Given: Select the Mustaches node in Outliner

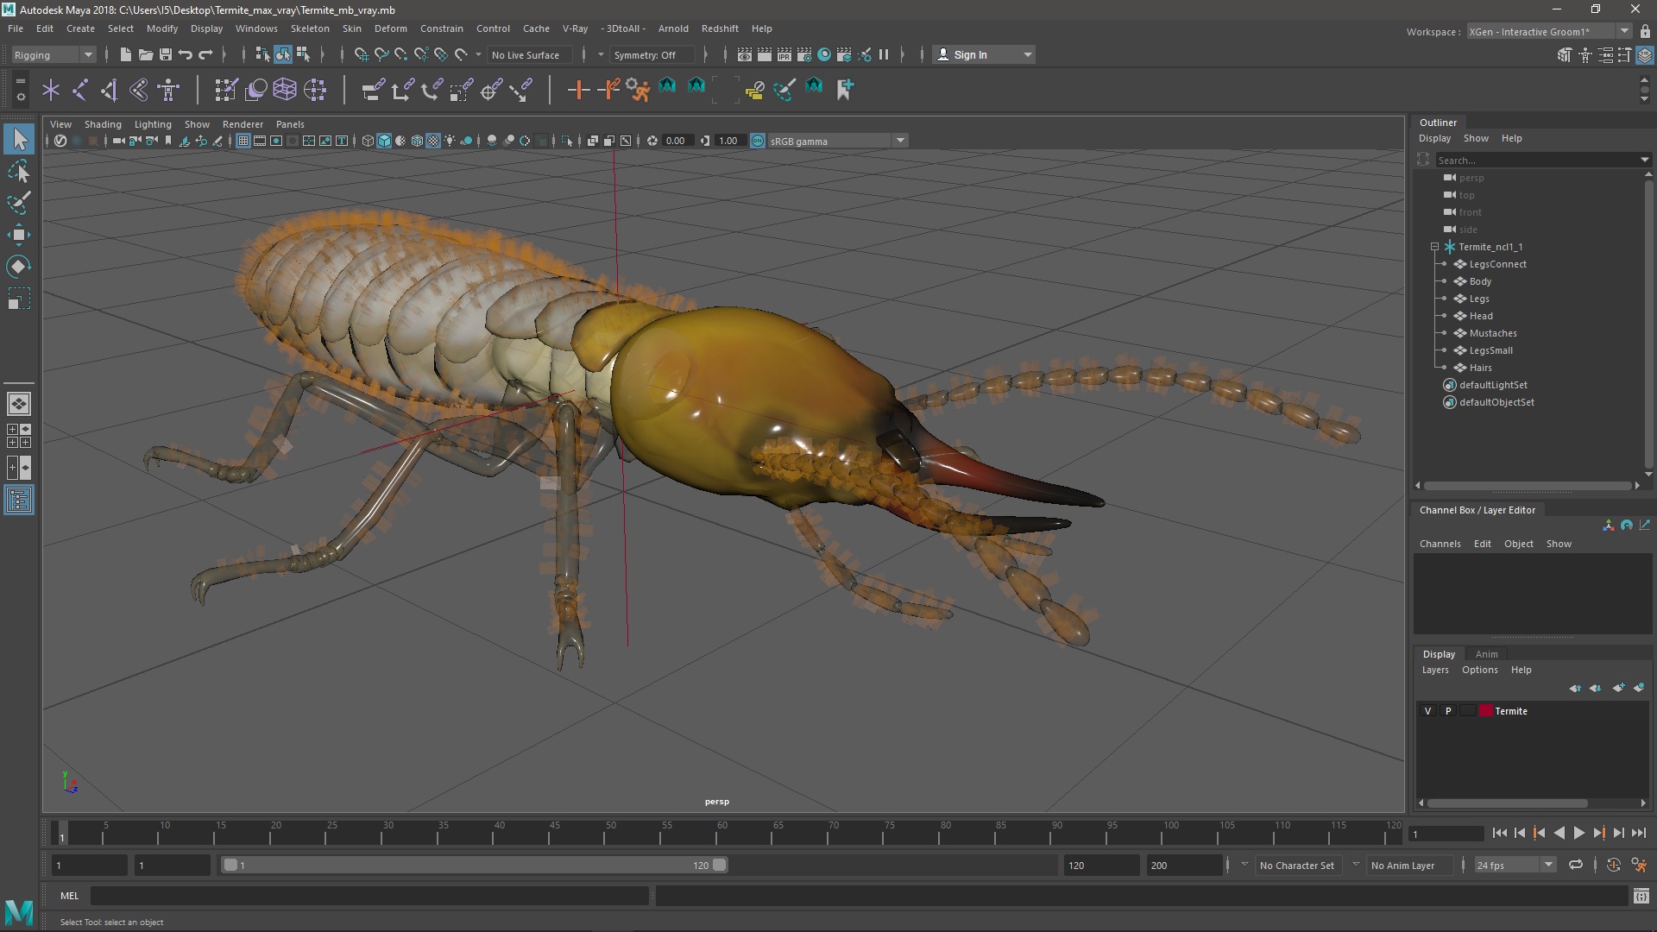Looking at the screenshot, I should tap(1492, 333).
